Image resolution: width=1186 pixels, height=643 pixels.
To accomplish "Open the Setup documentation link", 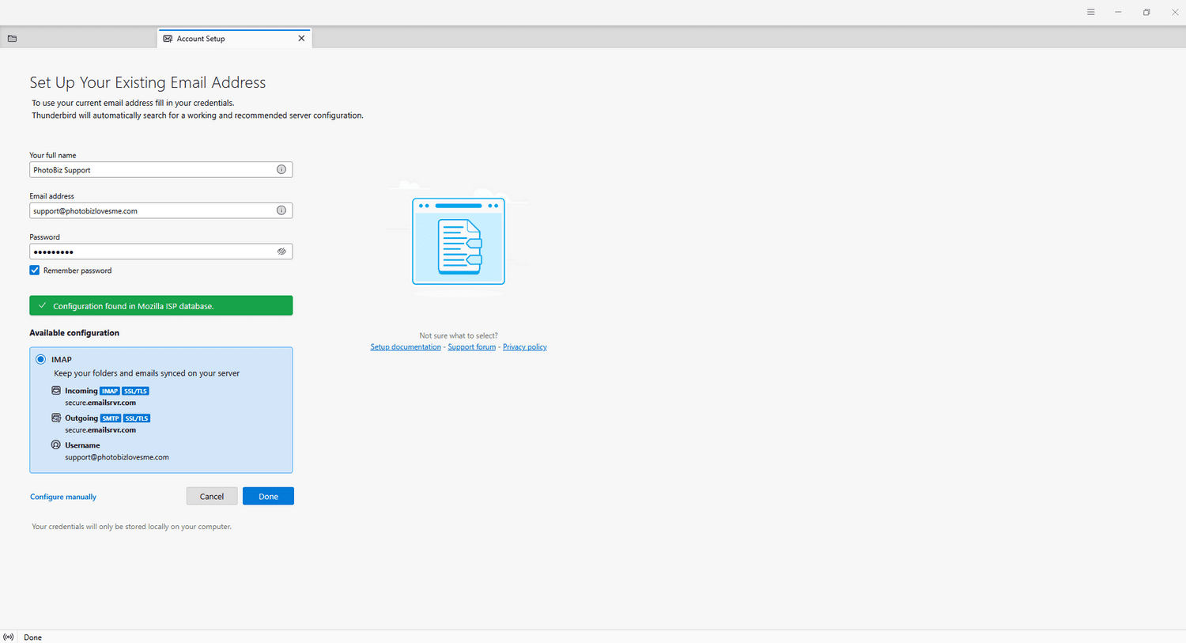I will click(406, 347).
